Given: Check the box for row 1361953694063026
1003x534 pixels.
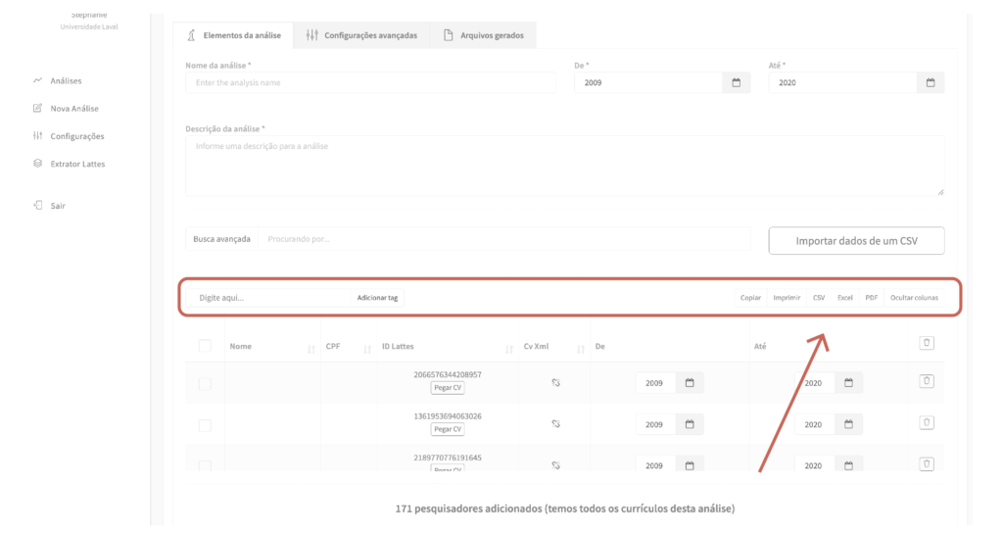Looking at the screenshot, I should click(x=205, y=425).
